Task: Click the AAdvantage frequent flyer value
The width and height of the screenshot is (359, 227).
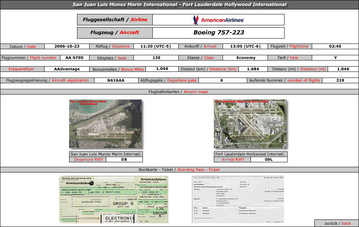Action: (x=67, y=69)
